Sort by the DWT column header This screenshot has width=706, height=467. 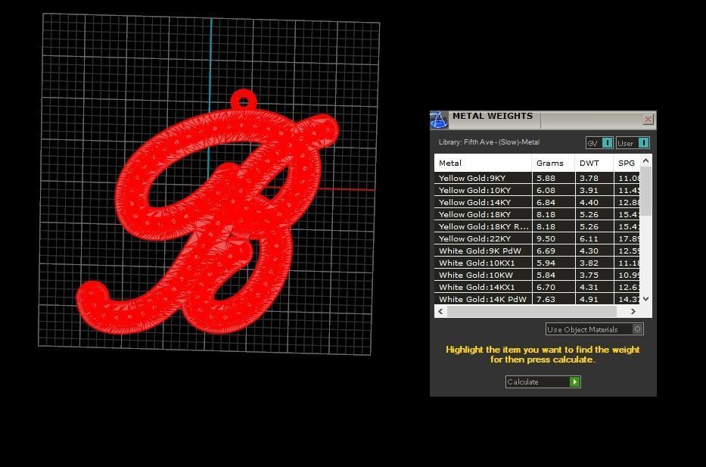[594, 163]
